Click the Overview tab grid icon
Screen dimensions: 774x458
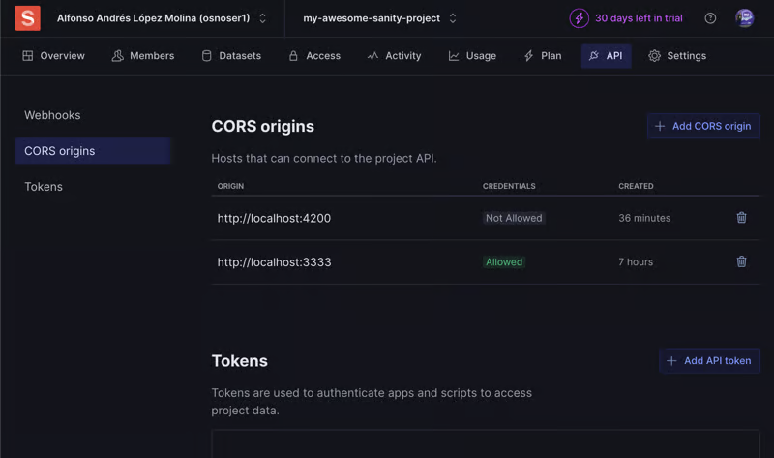(x=28, y=56)
